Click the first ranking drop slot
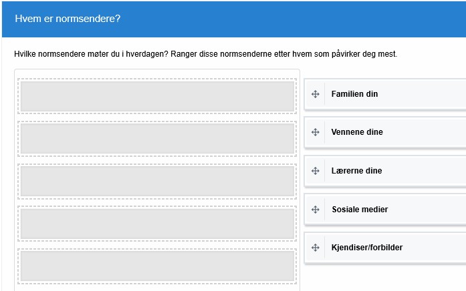466x291 pixels. (157, 96)
